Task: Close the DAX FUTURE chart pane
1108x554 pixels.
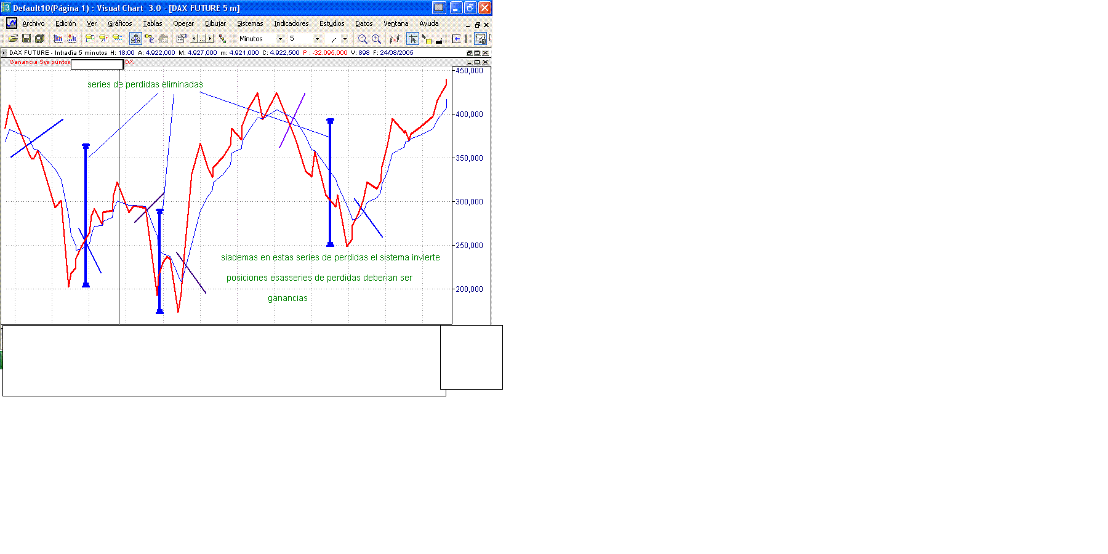Action: tap(485, 53)
